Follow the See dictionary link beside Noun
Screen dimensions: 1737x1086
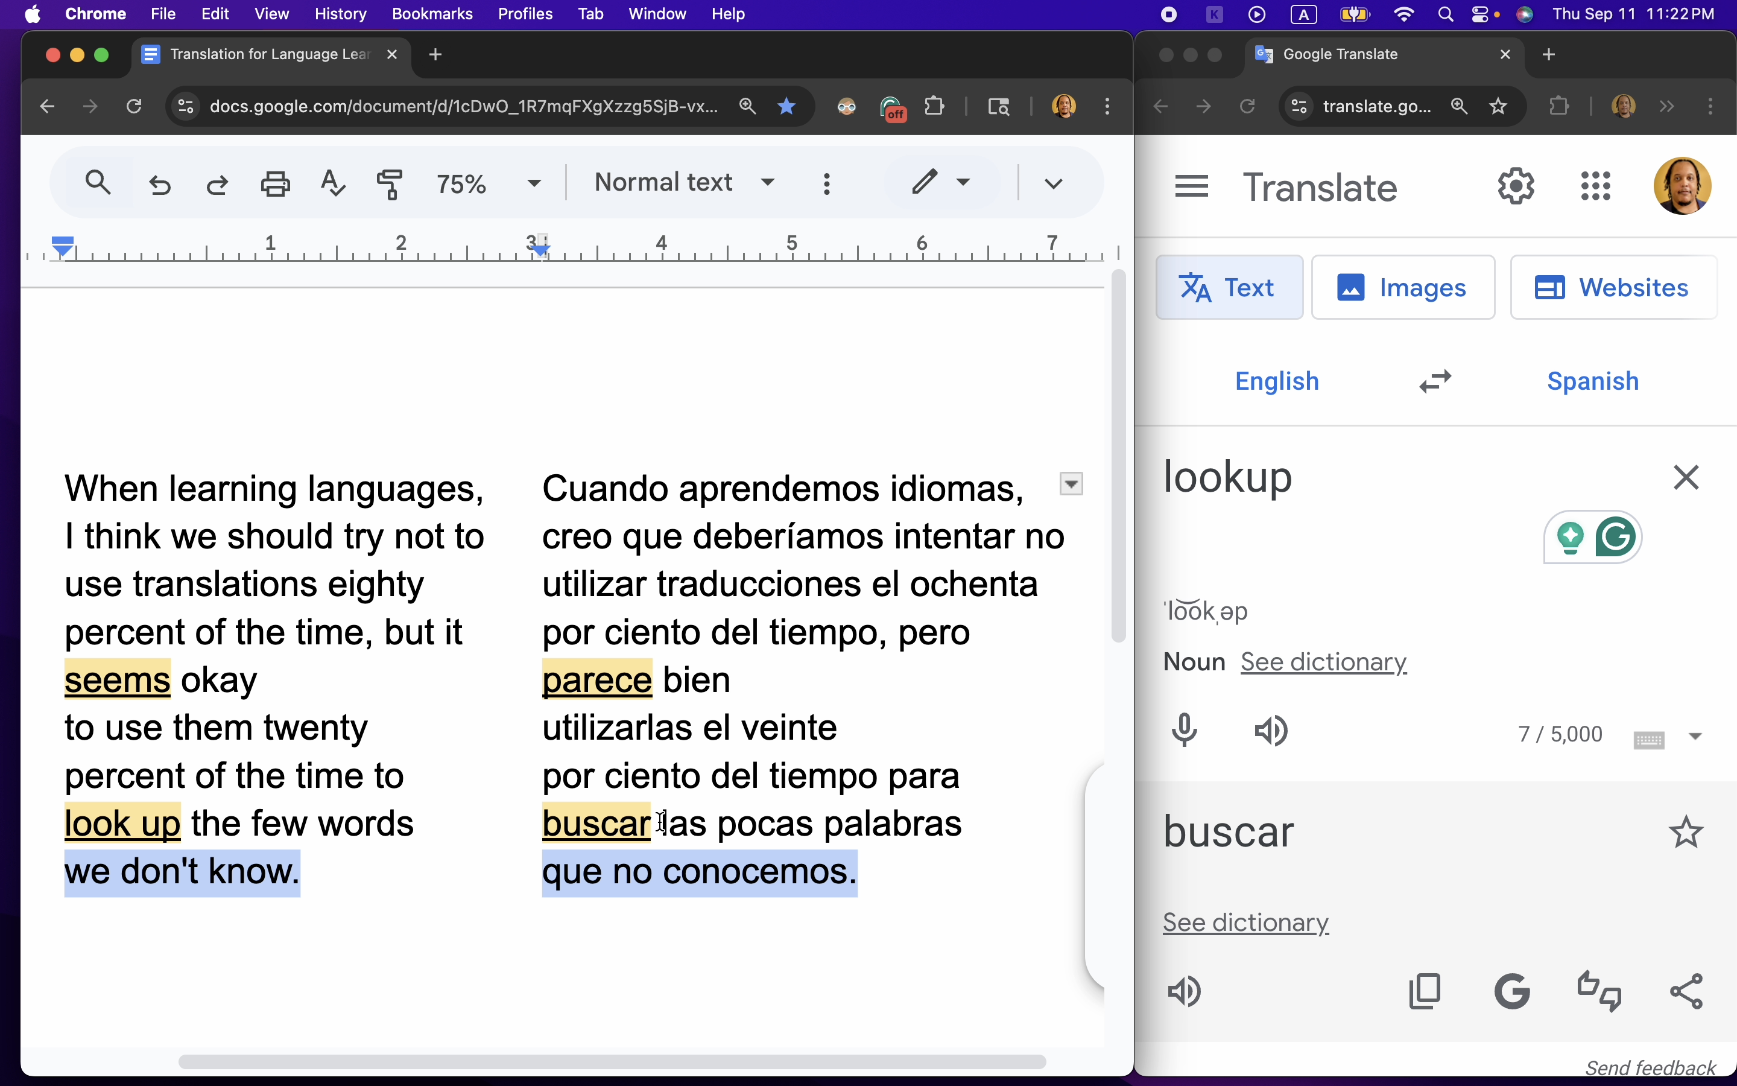(x=1323, y=661)
